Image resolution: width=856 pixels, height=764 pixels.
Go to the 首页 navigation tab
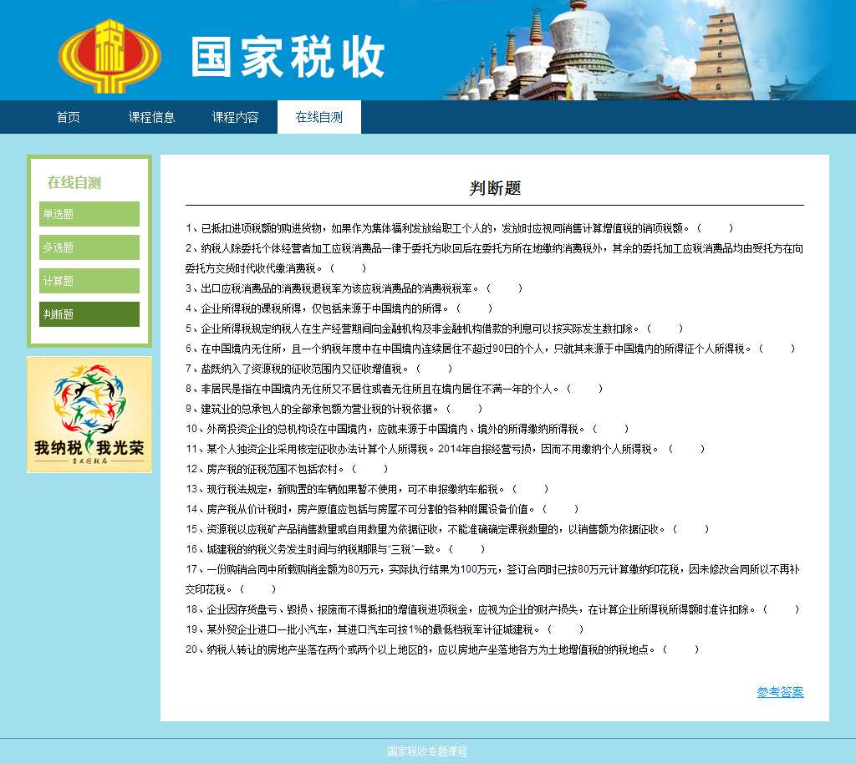pos(69,117)
